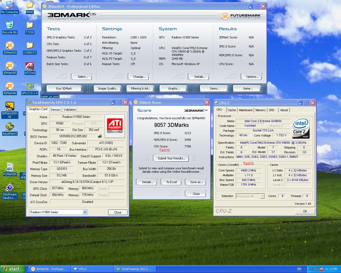This screenshot has width=341, height=273.
Task: Click the BIOS save chip icon in GPU-Z
Action: (100, 136)
